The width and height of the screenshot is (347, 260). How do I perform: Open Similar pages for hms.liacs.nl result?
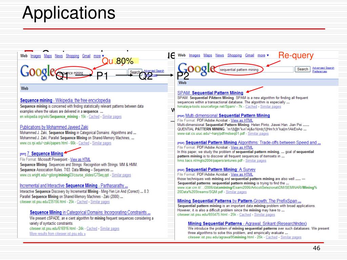(x=256, y=160)
